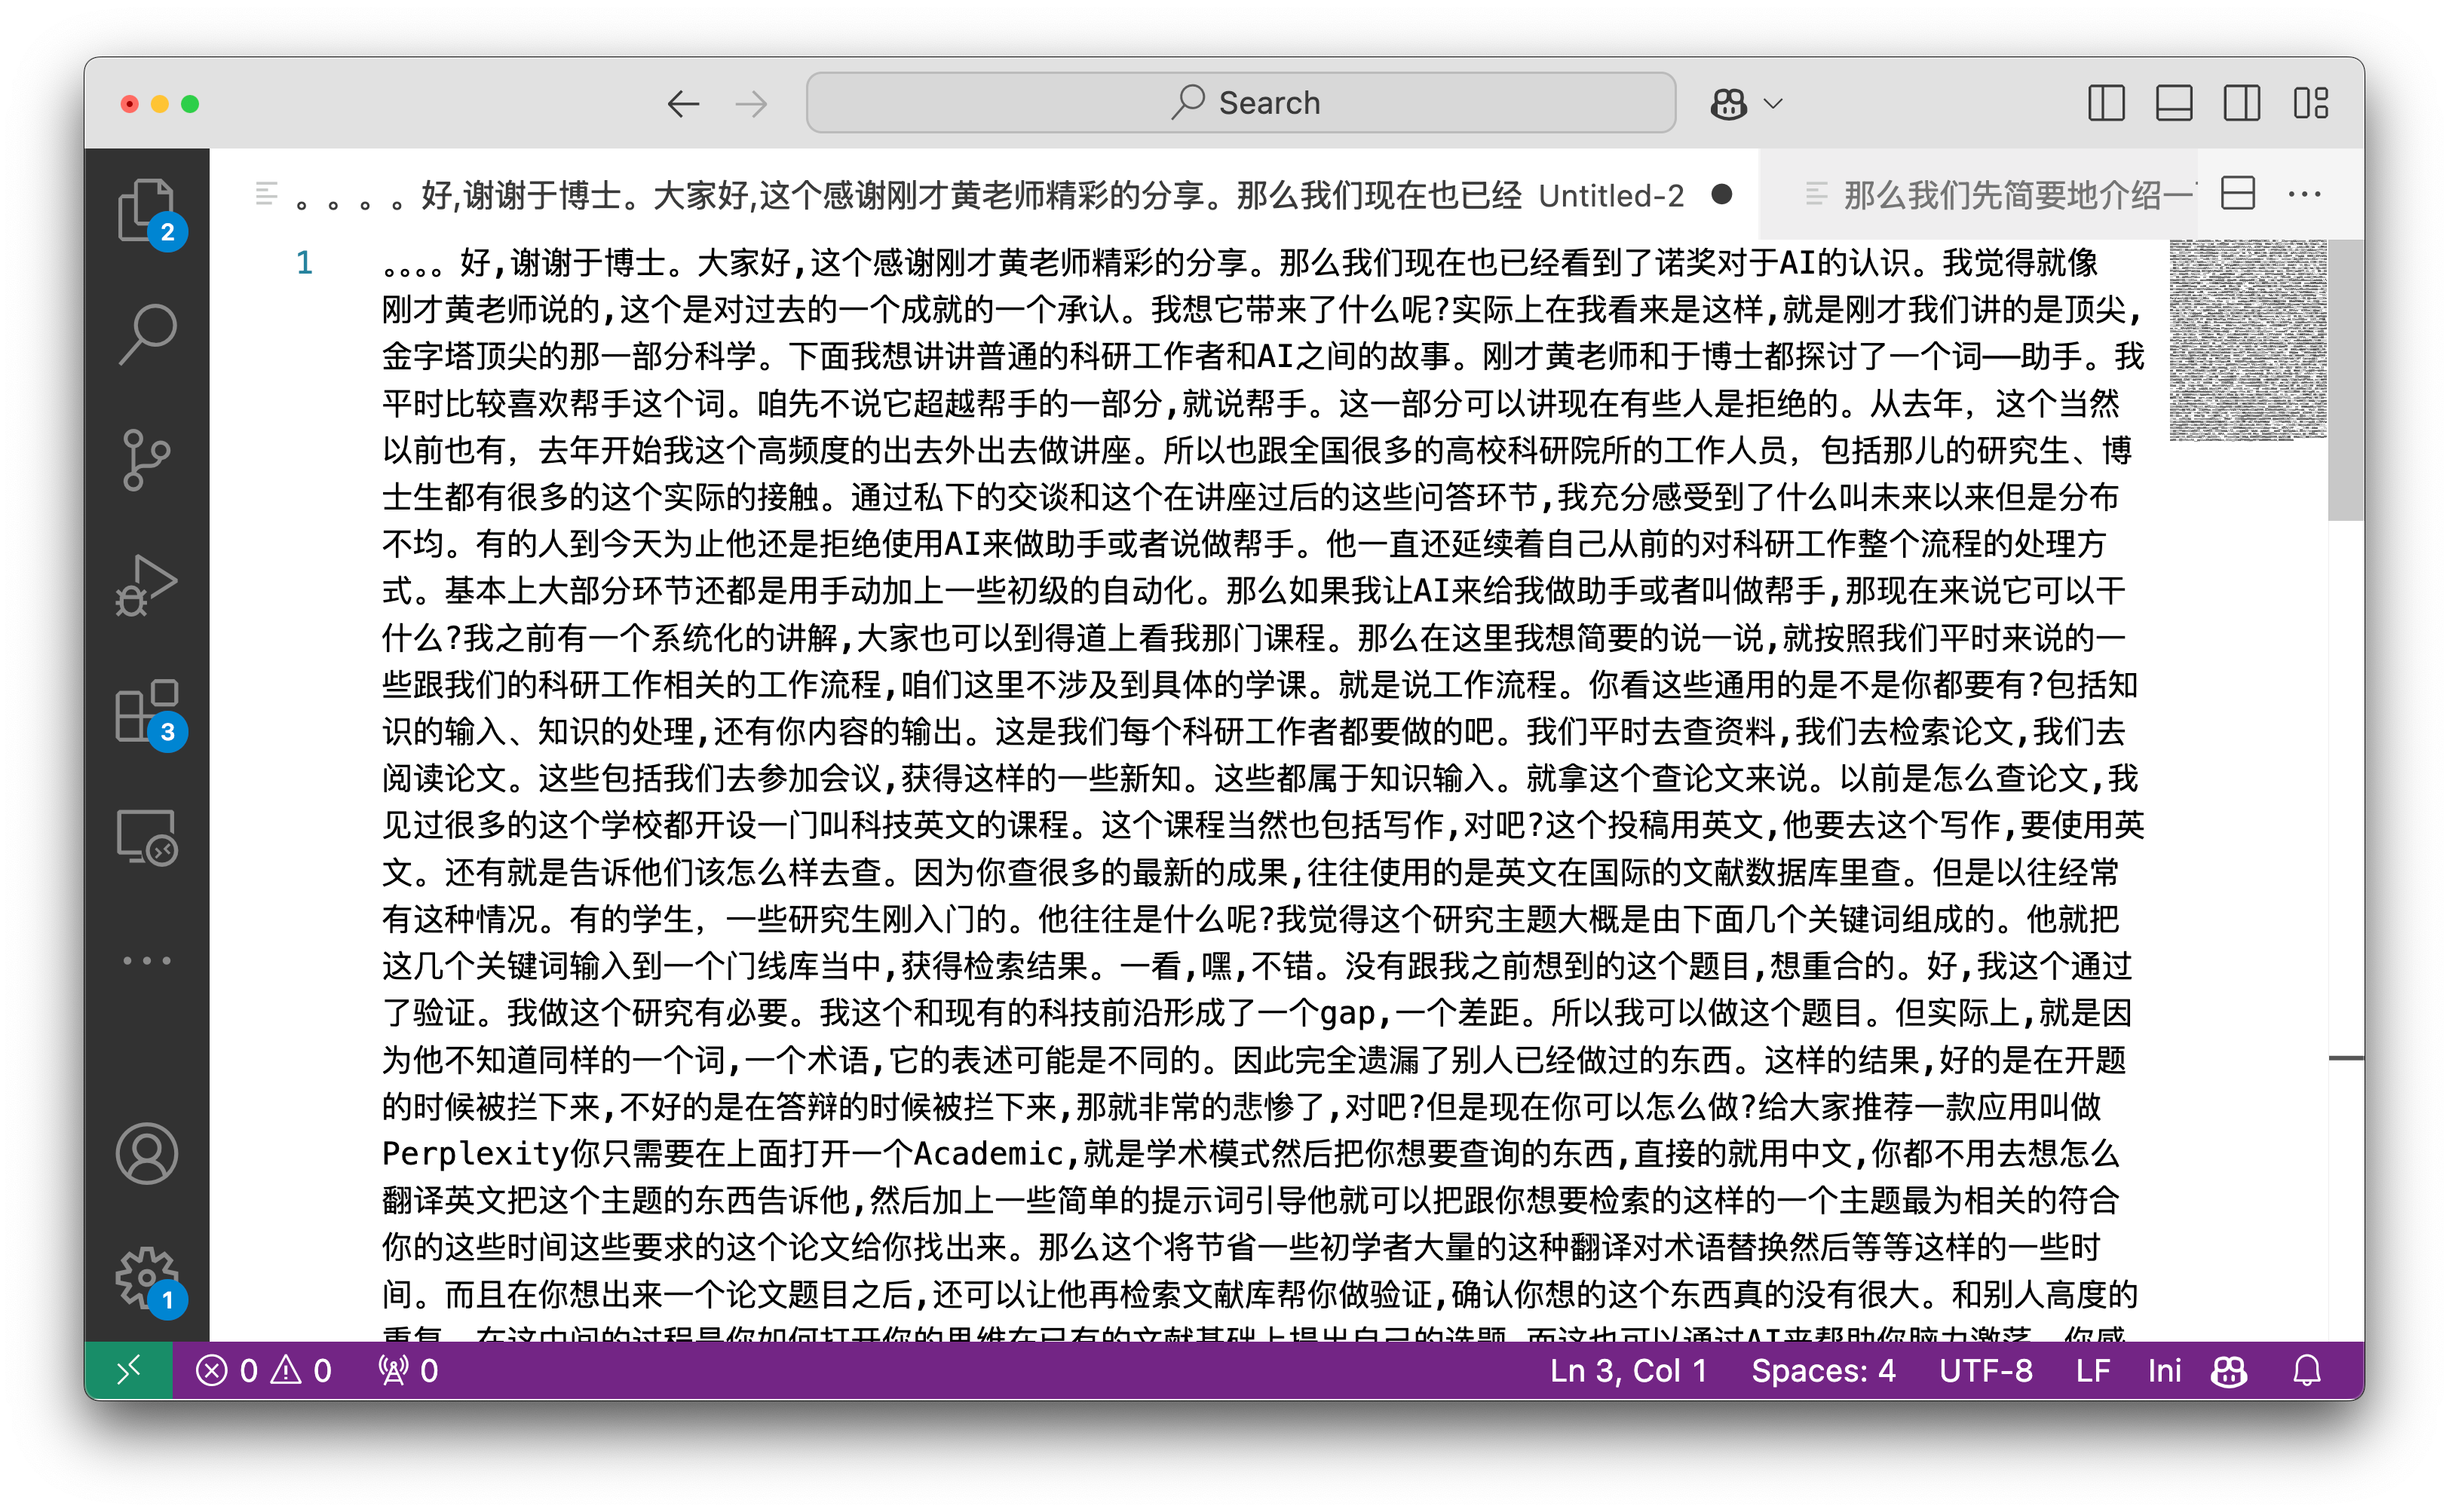Image resolution: width=2449 pixels, height=1512 pixels.
Task: Toggle the primary side bar
Action: 2107,103
